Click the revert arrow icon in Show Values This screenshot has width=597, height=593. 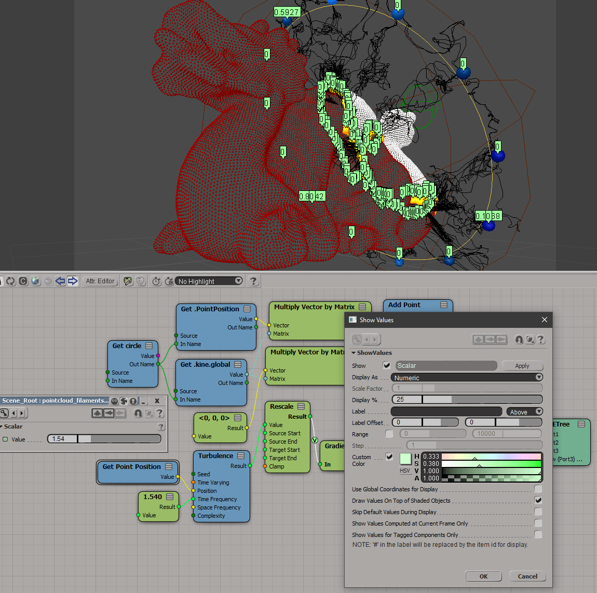[519, 339]
